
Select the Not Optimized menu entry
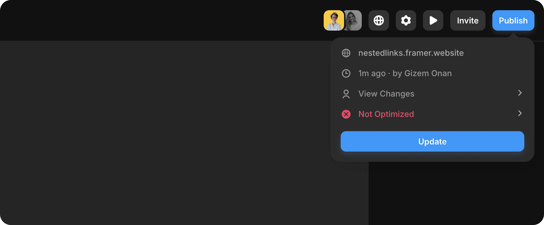[386, 114]
